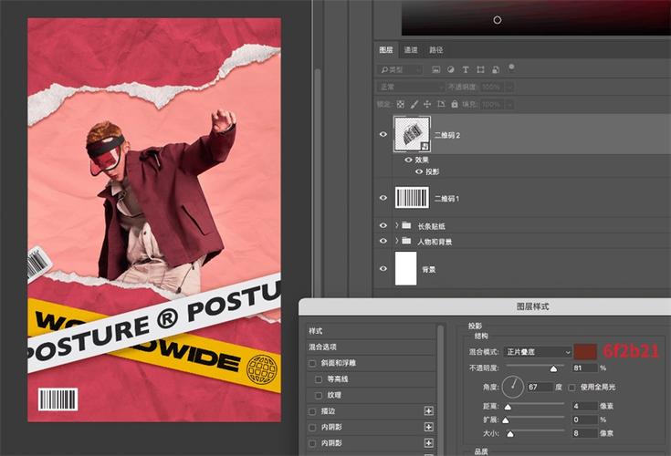Click the 二维码 2 layer thumbnail
The height and width of the screenshot is (456, 671).
click(412, 134)
